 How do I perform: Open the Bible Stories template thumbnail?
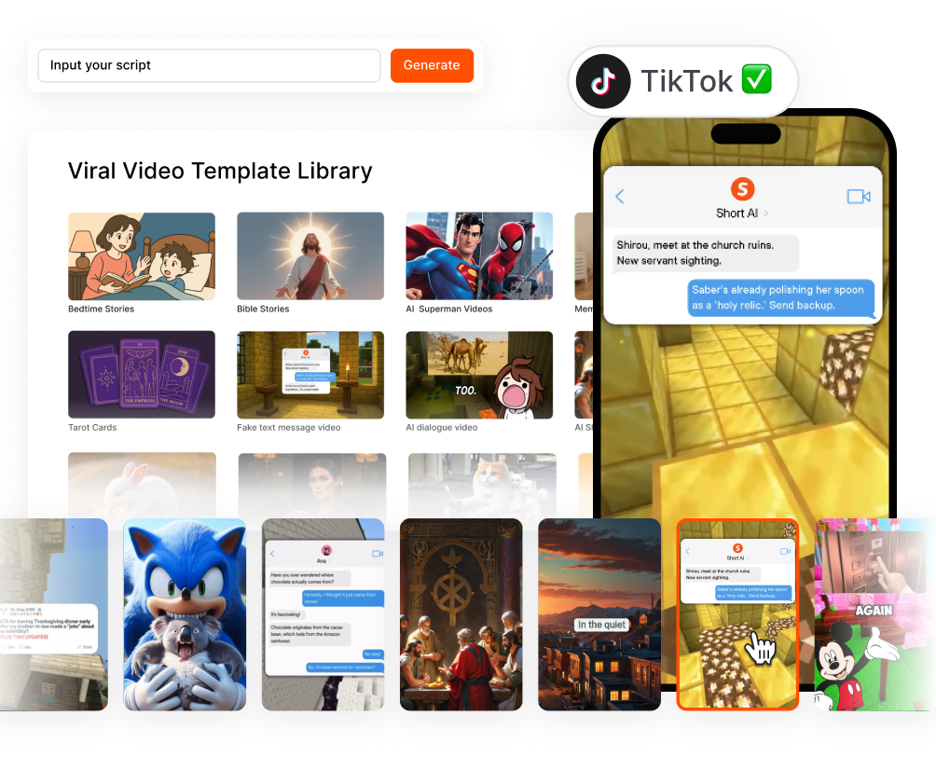tap(310, 256)
